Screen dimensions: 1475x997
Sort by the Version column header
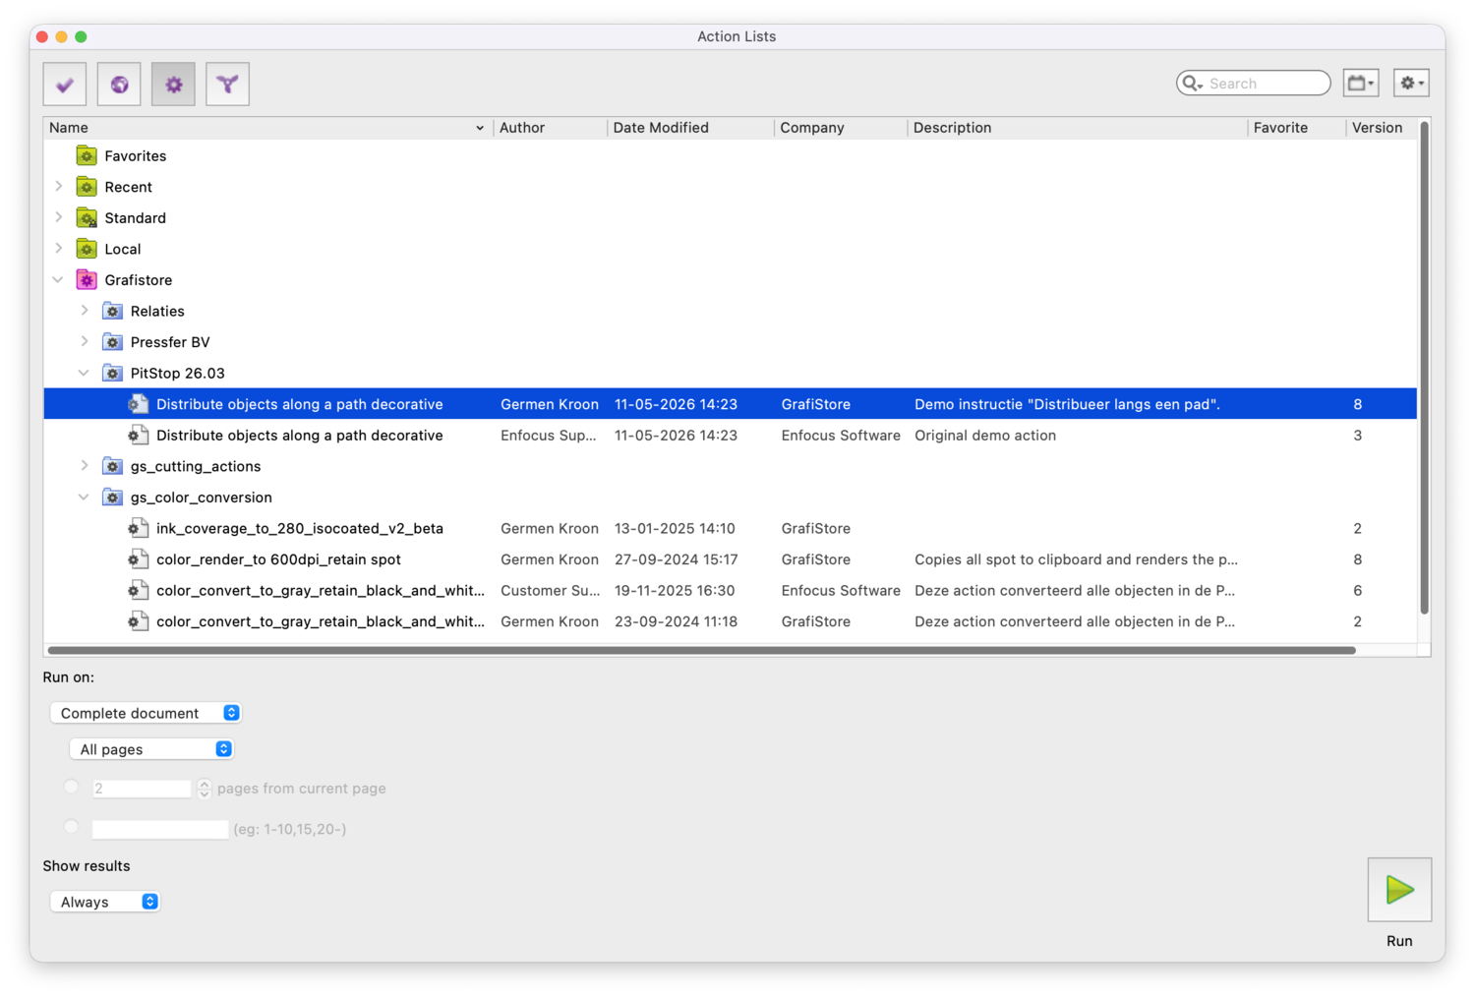(1382, 128)
